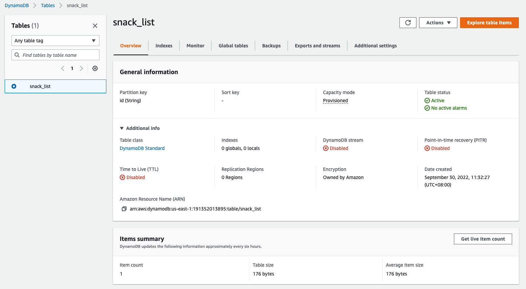
Task: Click the No active alarms text
Action: (x=449, y=108)
